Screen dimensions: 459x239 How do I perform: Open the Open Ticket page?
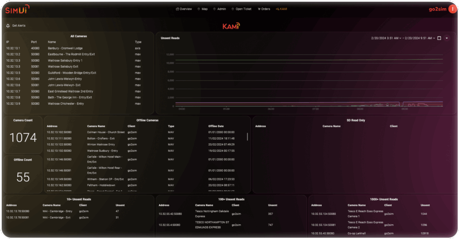[x=242, y=9]
